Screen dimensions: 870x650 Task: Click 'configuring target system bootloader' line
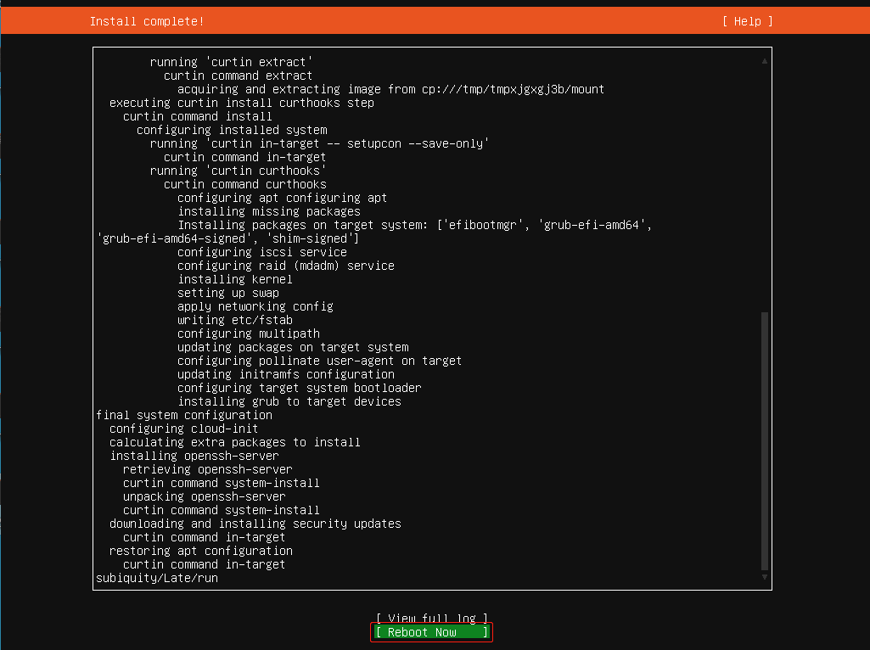tap(299, 388)
